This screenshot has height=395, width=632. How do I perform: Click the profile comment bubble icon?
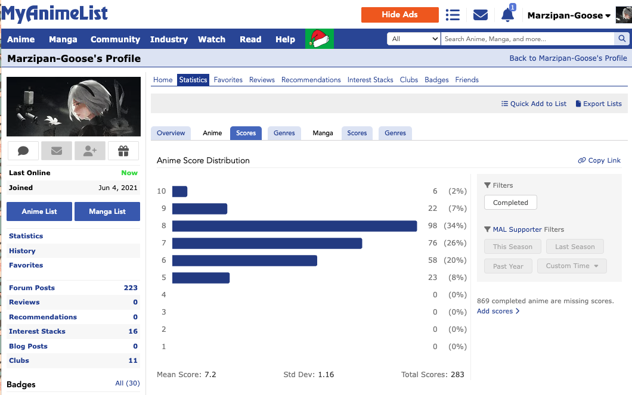pos(23,151)
